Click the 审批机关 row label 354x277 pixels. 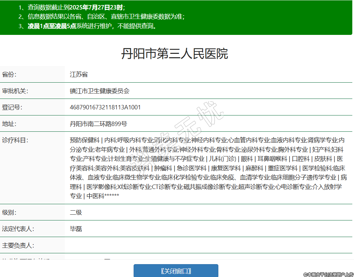pyautogui.click(x=15, y=91)
